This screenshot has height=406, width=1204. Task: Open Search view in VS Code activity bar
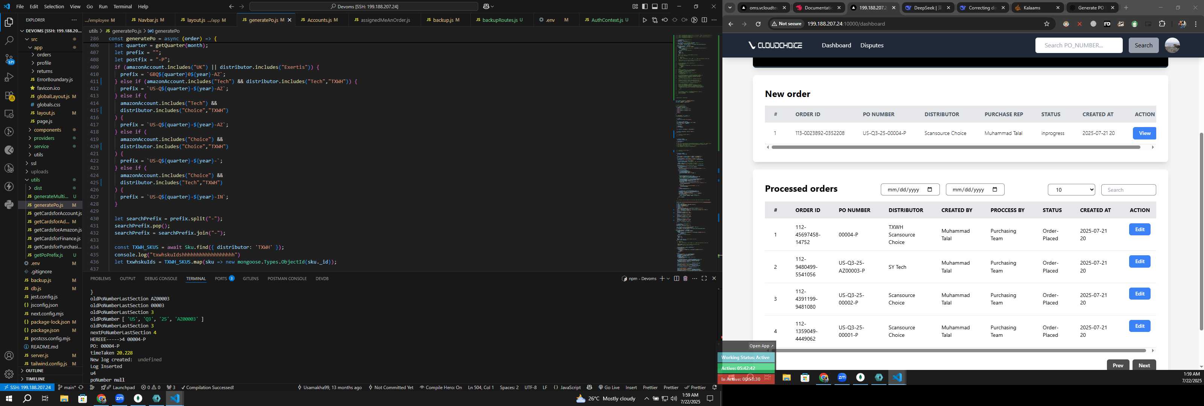click(9, 41)
